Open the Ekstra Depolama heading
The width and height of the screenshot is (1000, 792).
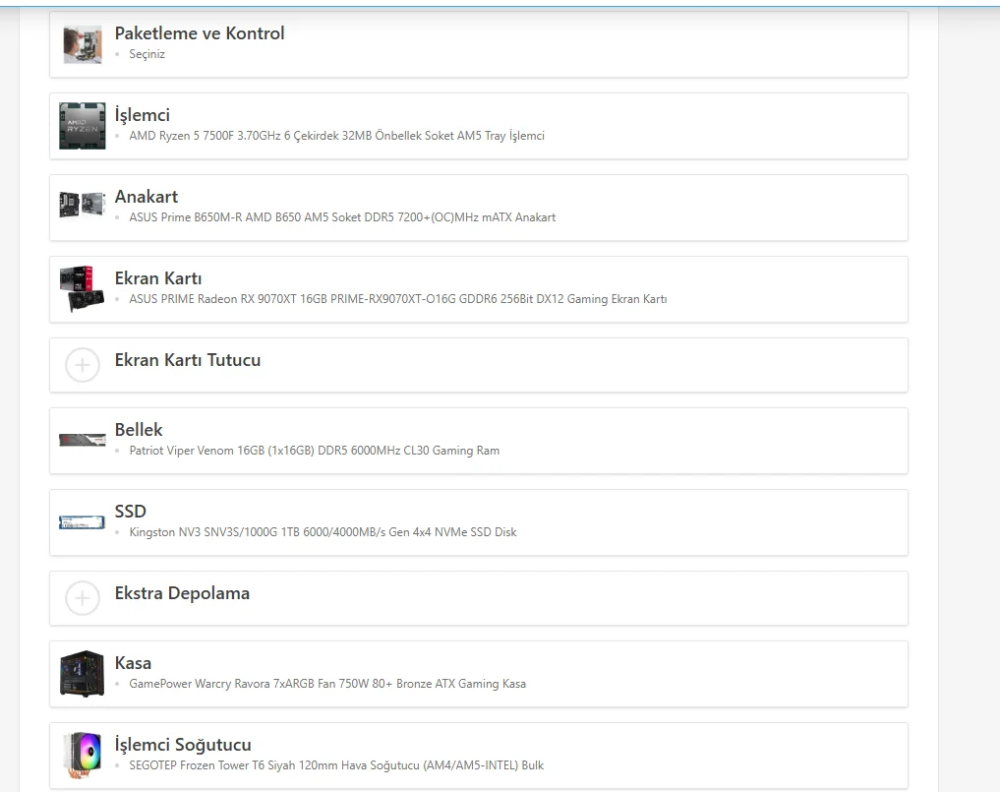182,593
